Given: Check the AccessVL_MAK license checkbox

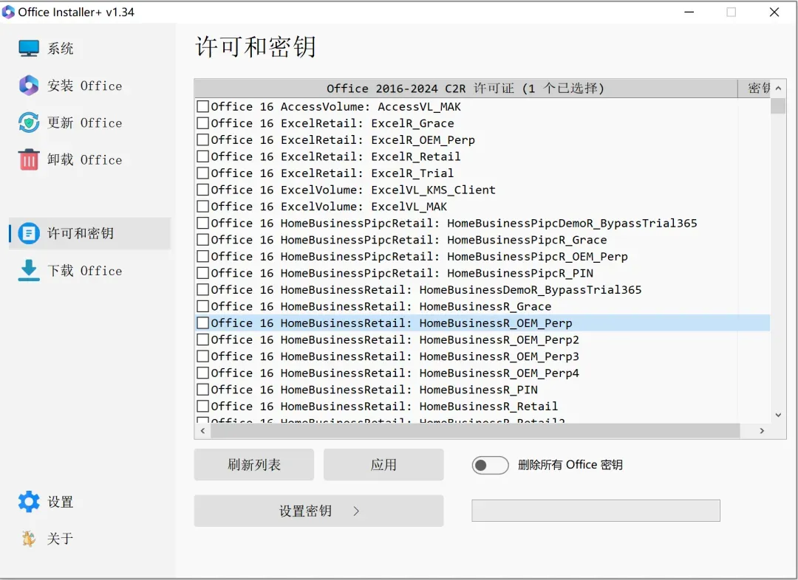Looking at the screenshot, I should click(x=202, y=106).
